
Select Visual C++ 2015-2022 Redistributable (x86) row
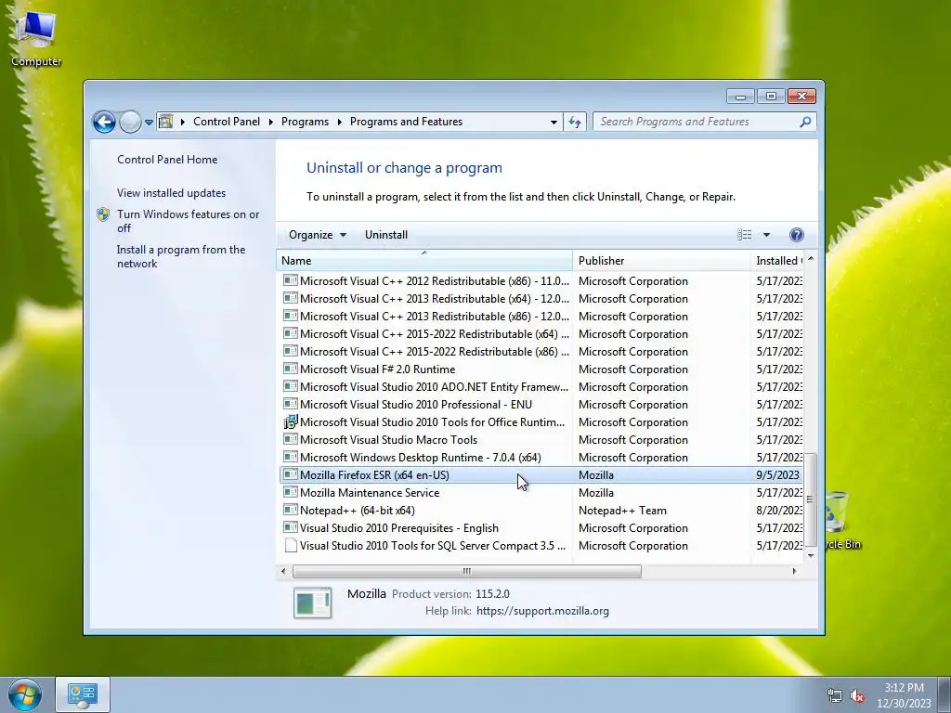click(541, 352)
